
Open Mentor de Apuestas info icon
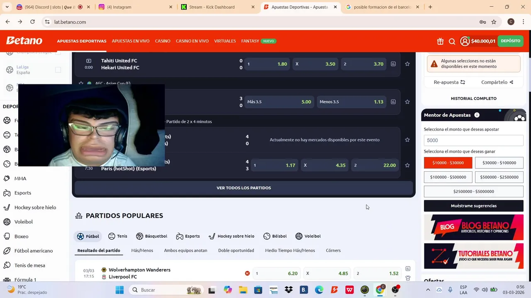click(477, 115)
